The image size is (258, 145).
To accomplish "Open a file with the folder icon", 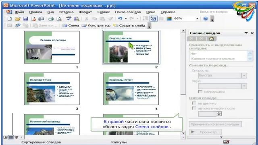I will [17, 19].
